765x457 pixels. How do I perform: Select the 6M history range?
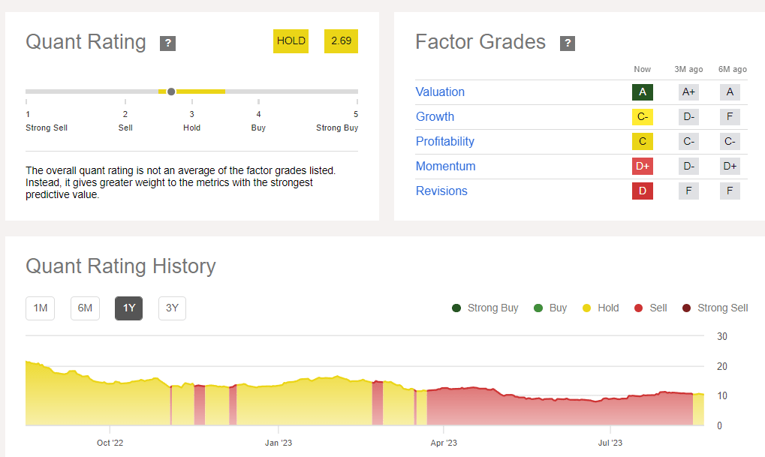click(x=86, y=308)
